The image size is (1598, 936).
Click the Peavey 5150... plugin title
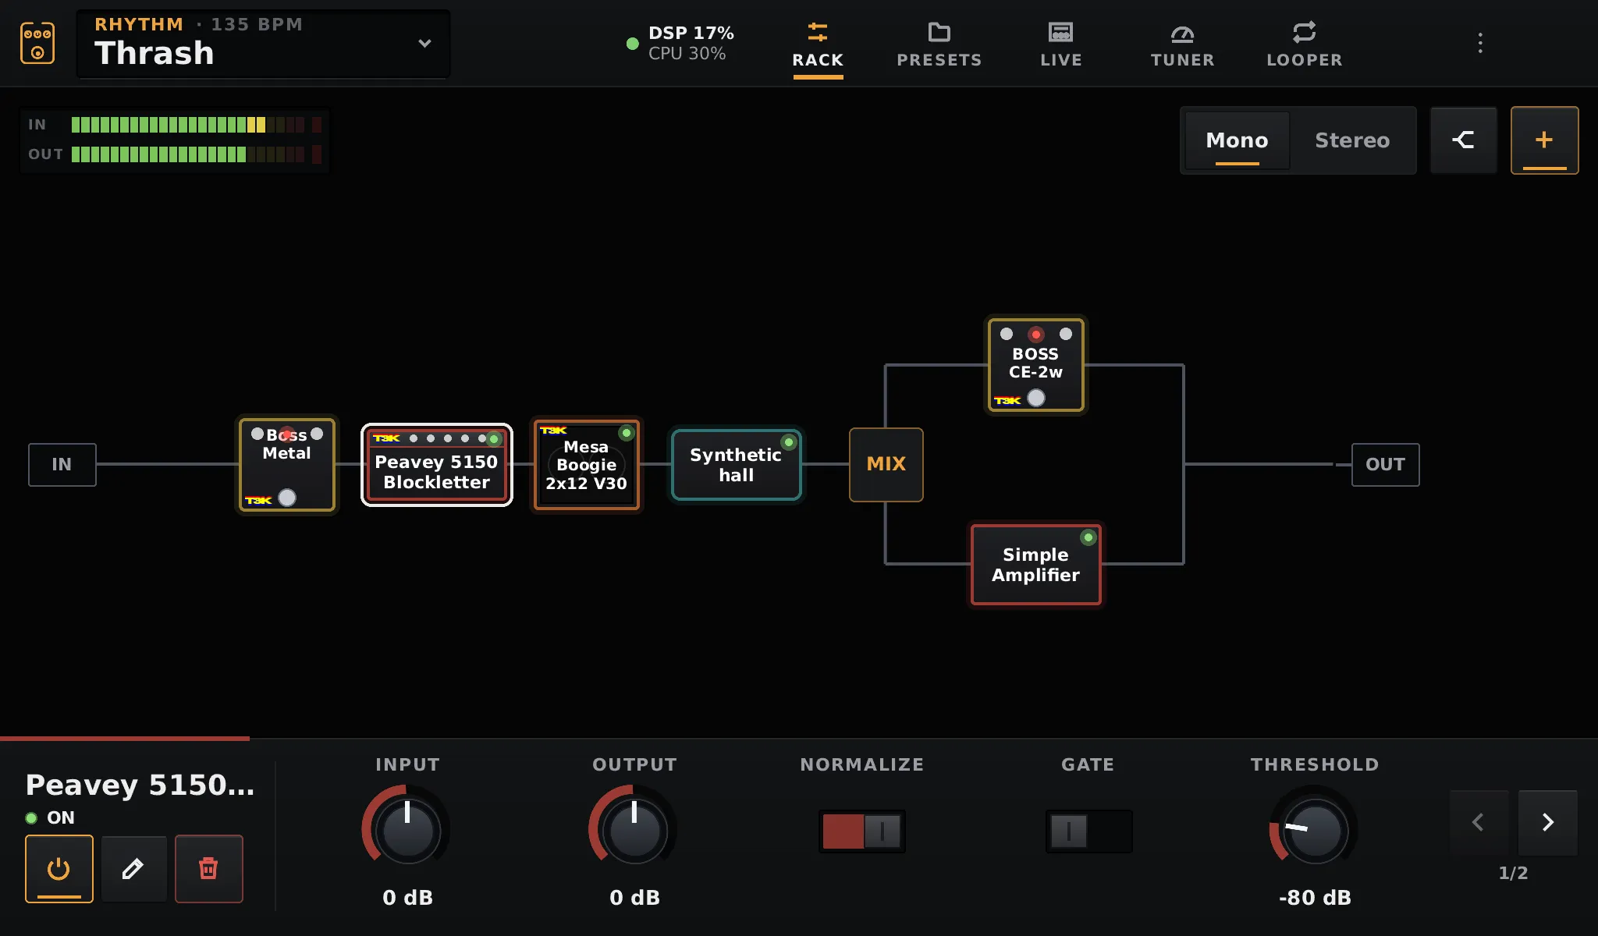point(140,785)
